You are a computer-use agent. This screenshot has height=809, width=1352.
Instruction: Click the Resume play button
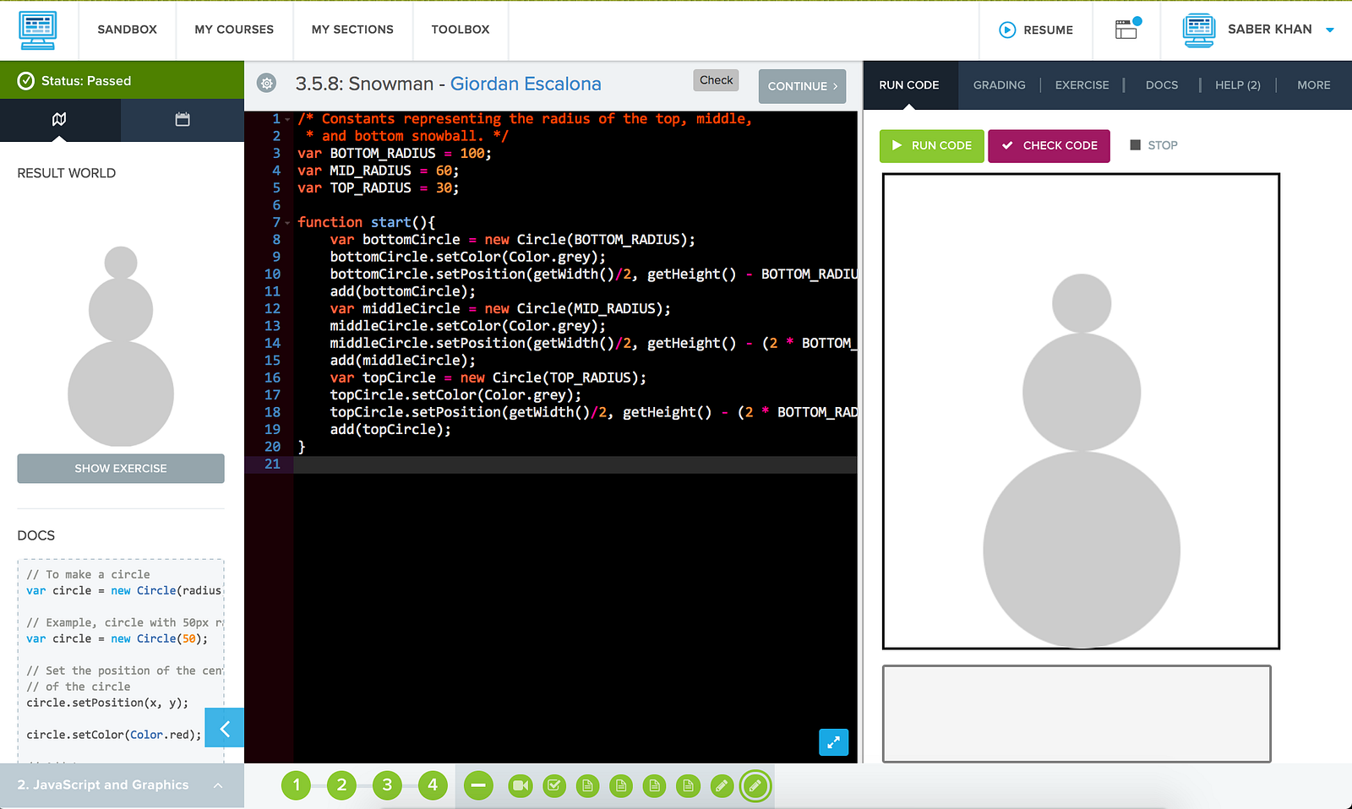click(1007, 30)
